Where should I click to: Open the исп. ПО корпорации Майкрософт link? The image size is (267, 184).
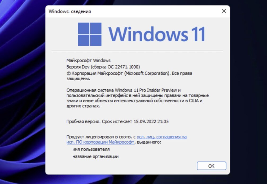tap(100, 142)
